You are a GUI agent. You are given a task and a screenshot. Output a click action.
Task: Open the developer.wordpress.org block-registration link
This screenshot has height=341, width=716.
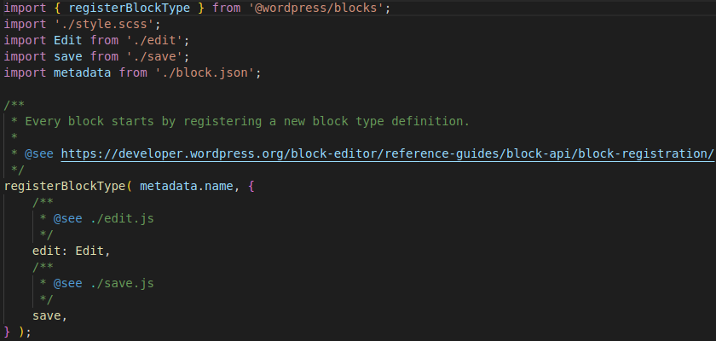387,153
